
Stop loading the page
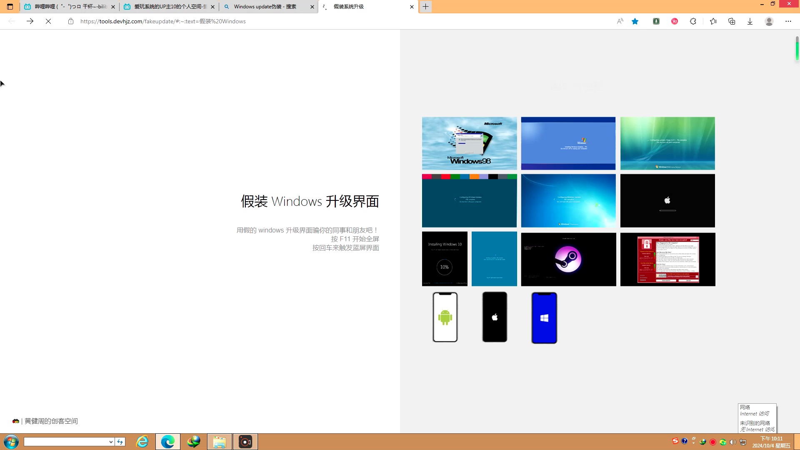(x=48, y=21)
